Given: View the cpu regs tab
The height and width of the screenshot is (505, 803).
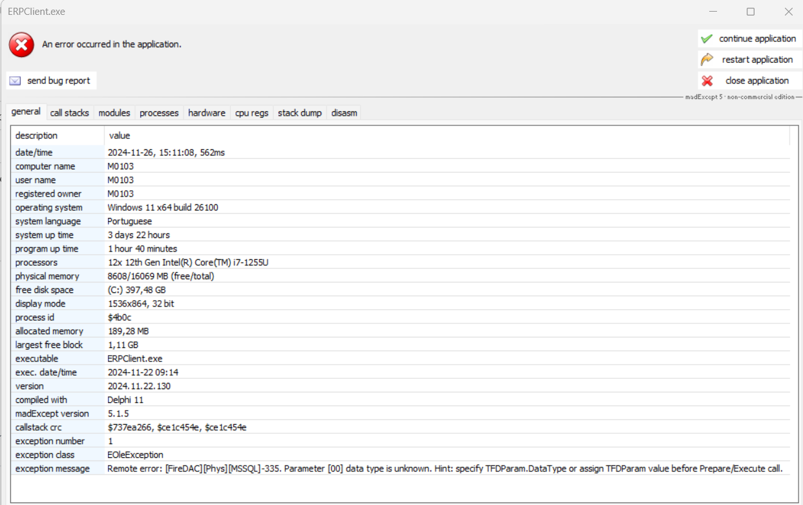Looking at the screenshot, I should click(x=252, y=113).
